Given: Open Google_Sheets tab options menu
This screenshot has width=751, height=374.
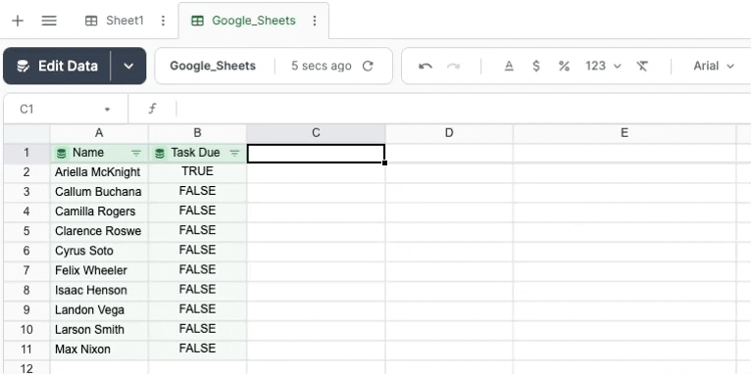Looking at the screenshot, I should point(315,21).
